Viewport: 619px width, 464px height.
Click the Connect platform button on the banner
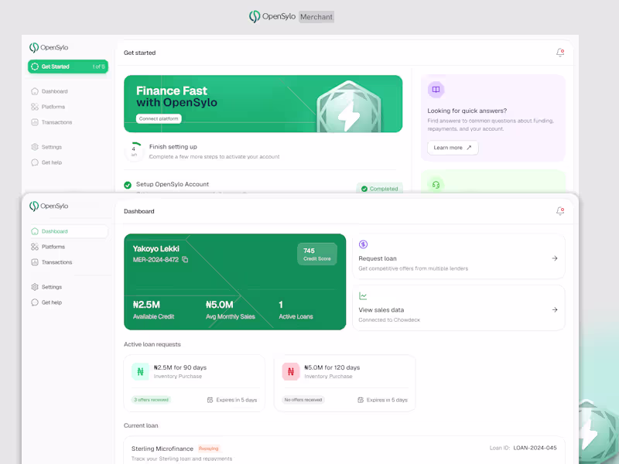(x=159, y=119)
